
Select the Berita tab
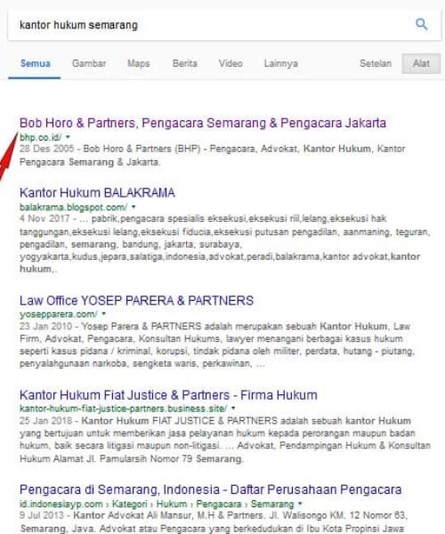click(184, 63)
